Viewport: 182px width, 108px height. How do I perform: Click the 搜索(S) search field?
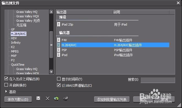coord(158,80)
